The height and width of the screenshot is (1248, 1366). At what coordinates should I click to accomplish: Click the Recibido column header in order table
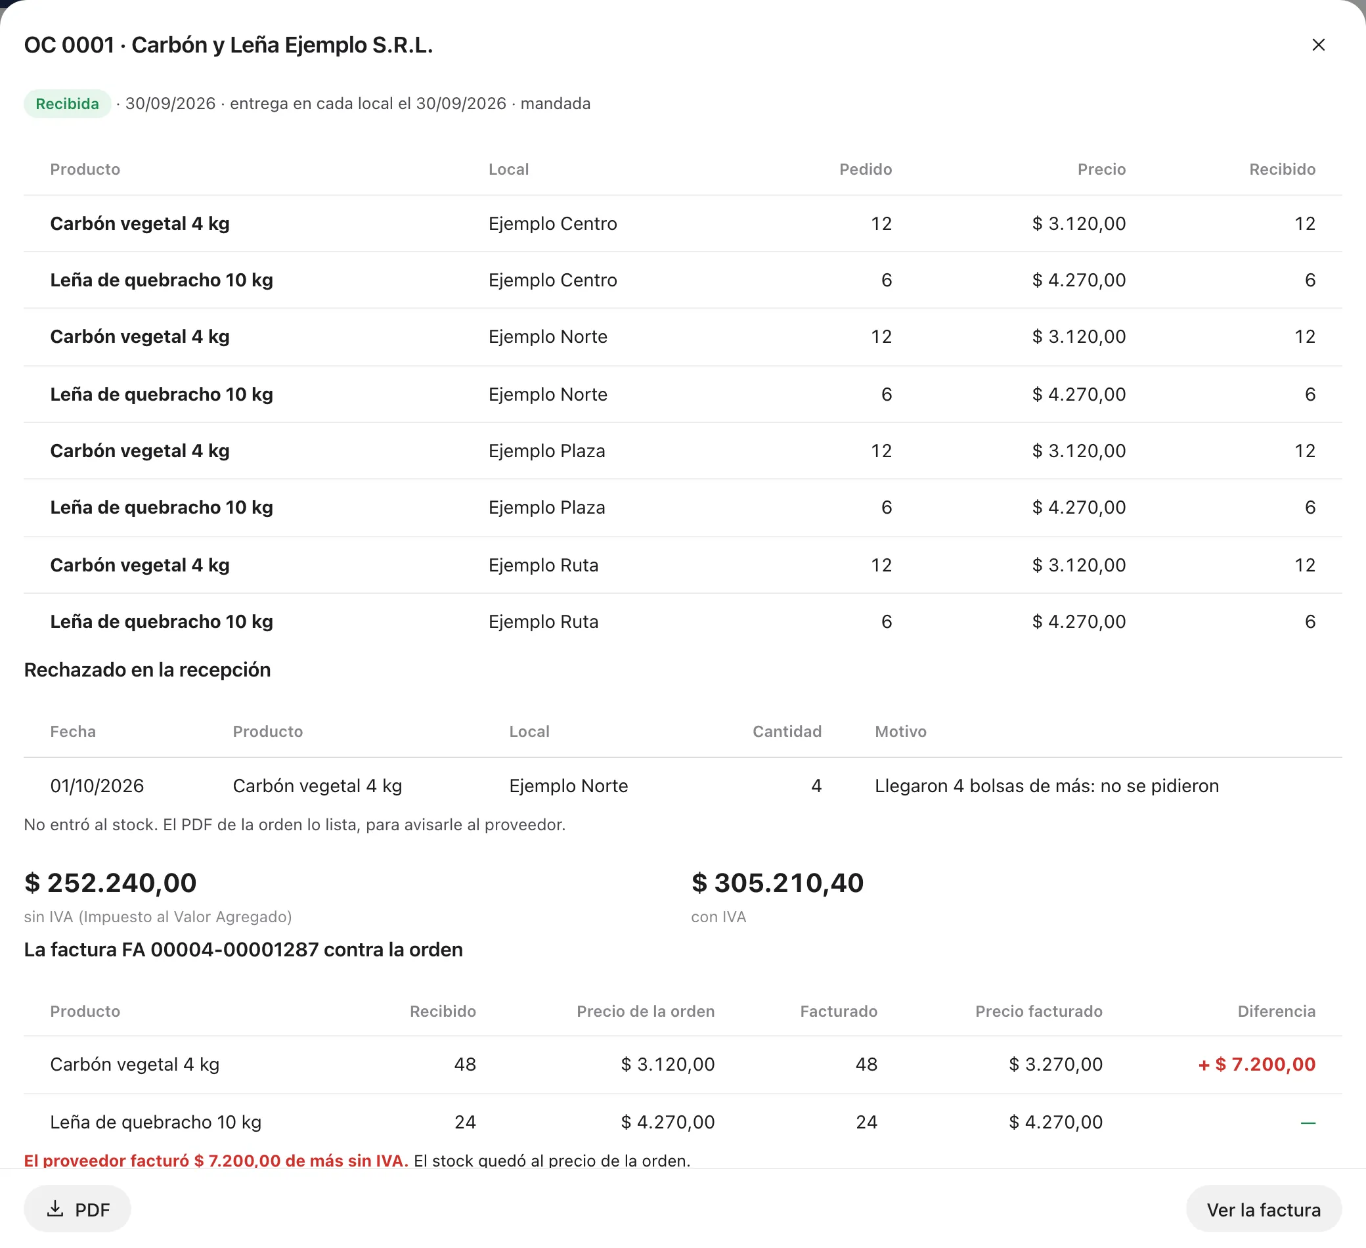click(1282, 169)
